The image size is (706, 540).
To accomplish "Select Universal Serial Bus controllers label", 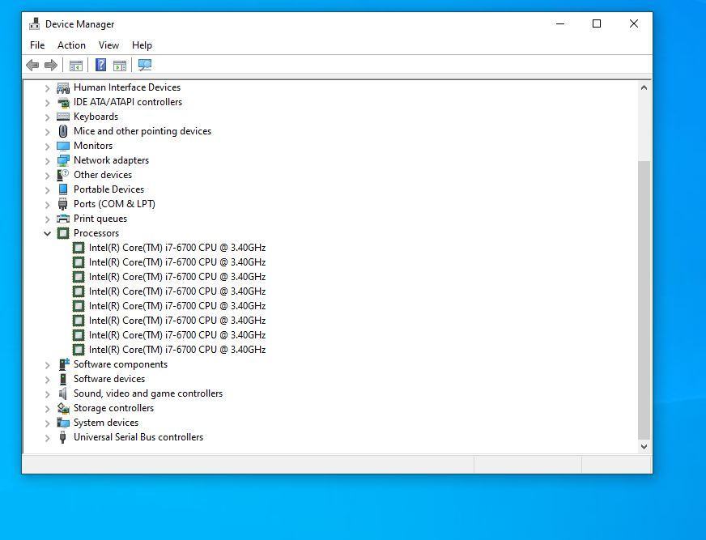I will point(138,437).
